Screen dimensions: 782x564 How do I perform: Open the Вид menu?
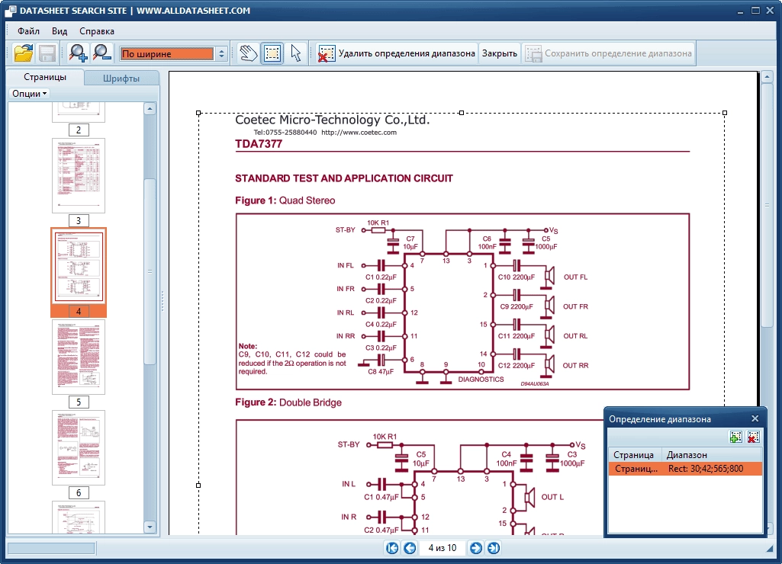60,31
